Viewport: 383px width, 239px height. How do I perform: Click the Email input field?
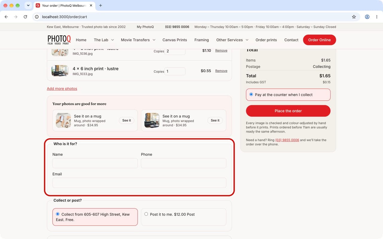pyautogui.click(x=139, y=183)
